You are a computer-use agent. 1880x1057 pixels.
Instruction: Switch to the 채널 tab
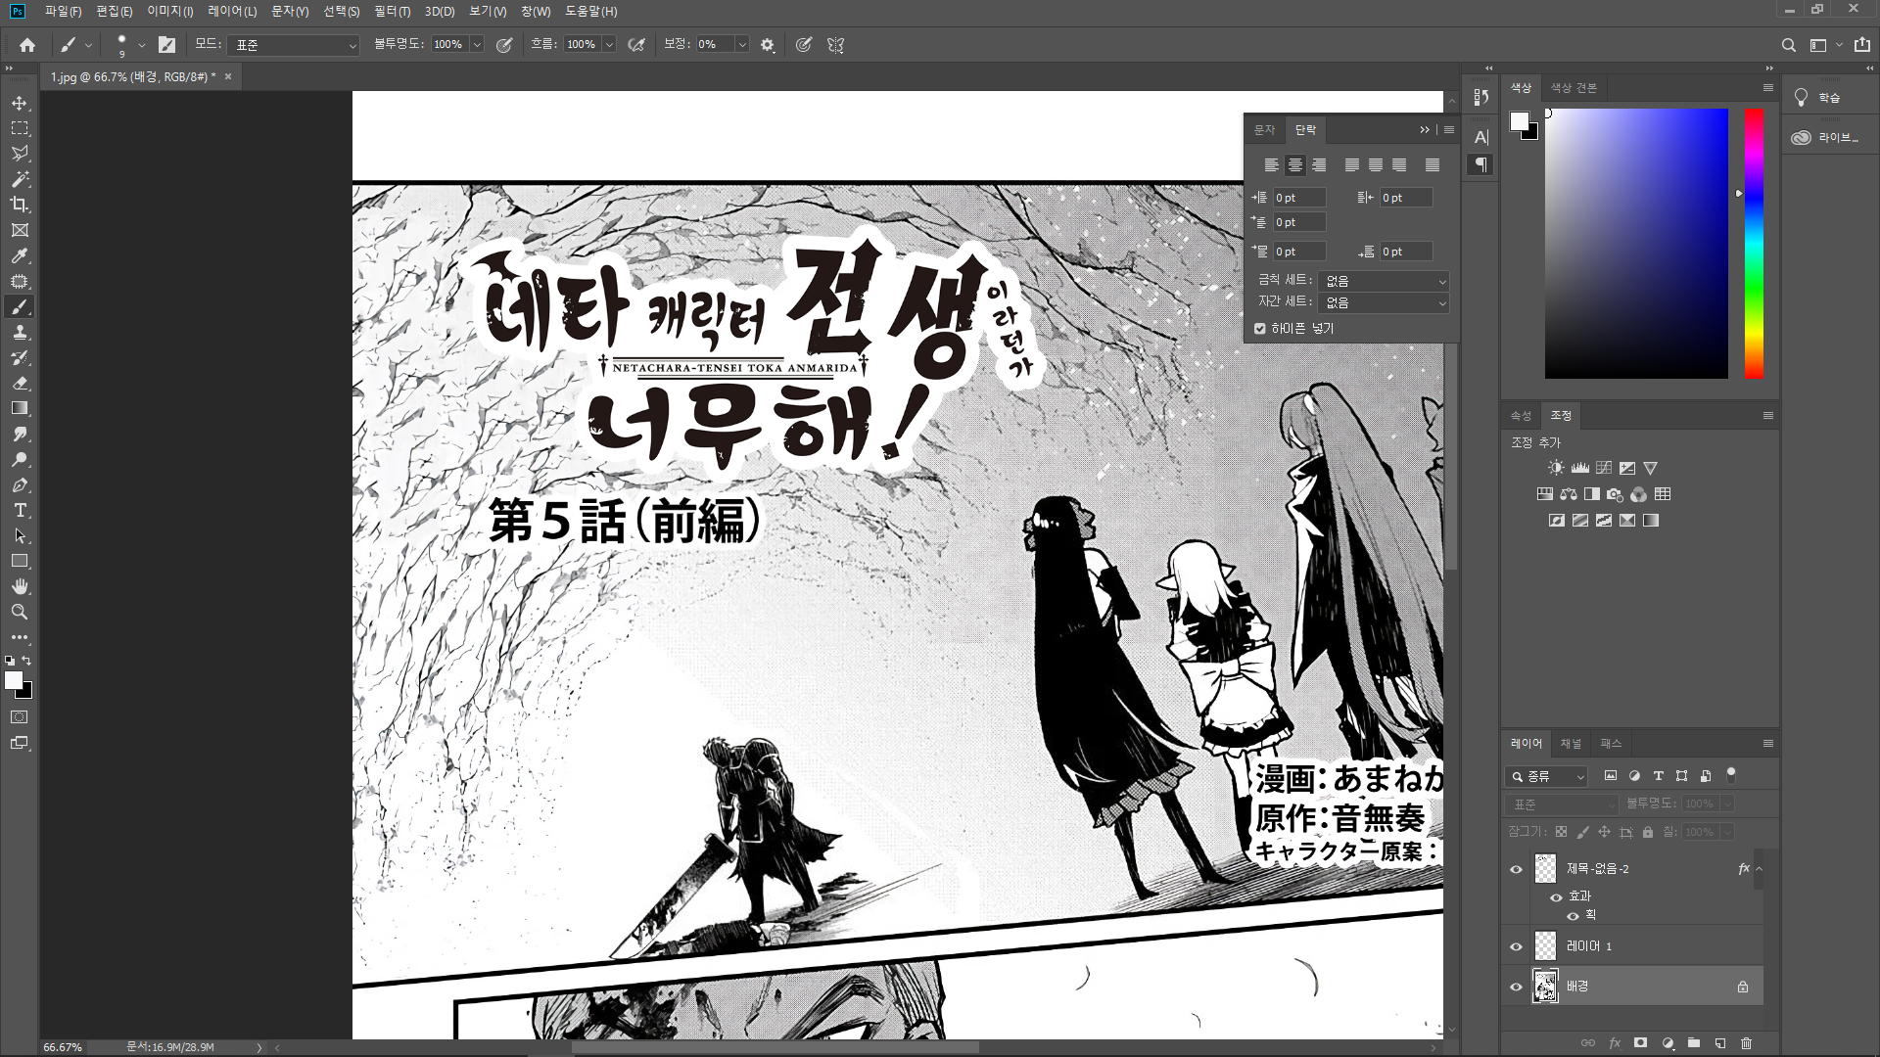[x=1571, y=744]
